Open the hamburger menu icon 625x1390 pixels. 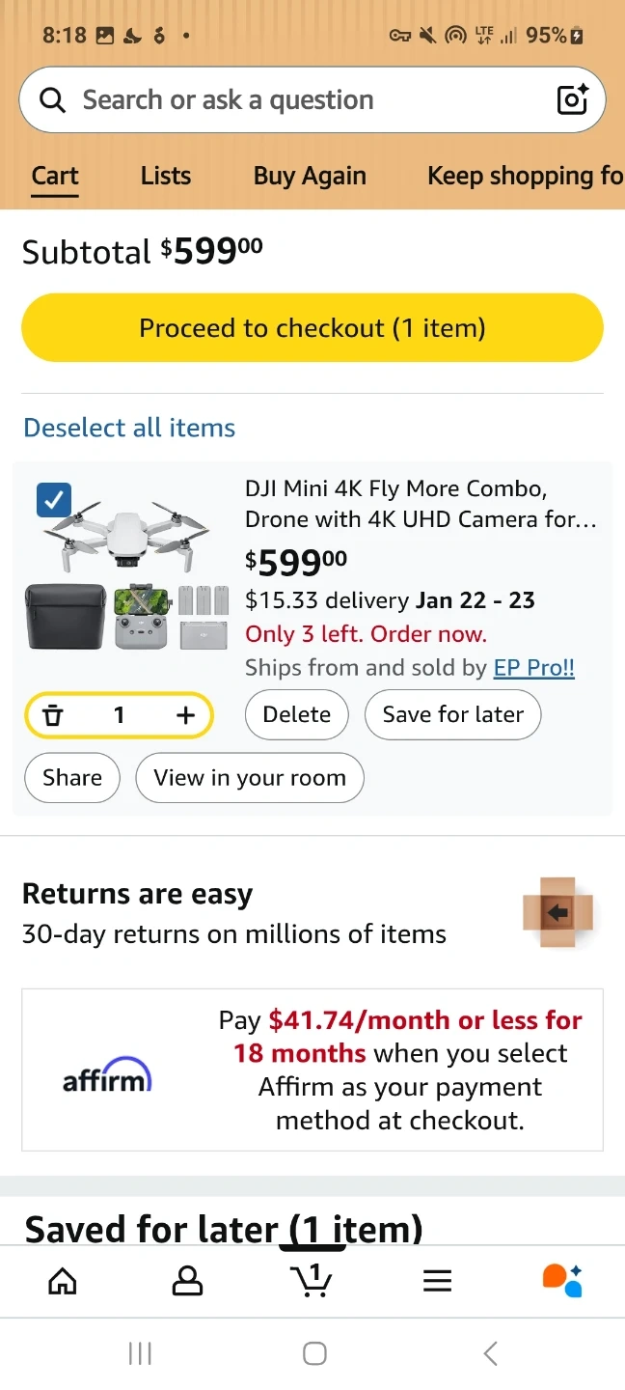point(437,1281)
